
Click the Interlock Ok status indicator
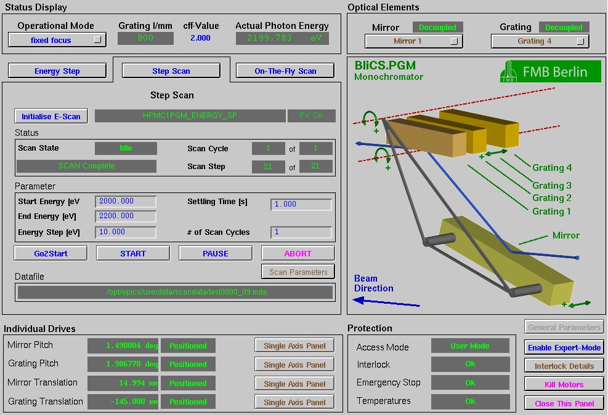470,364
